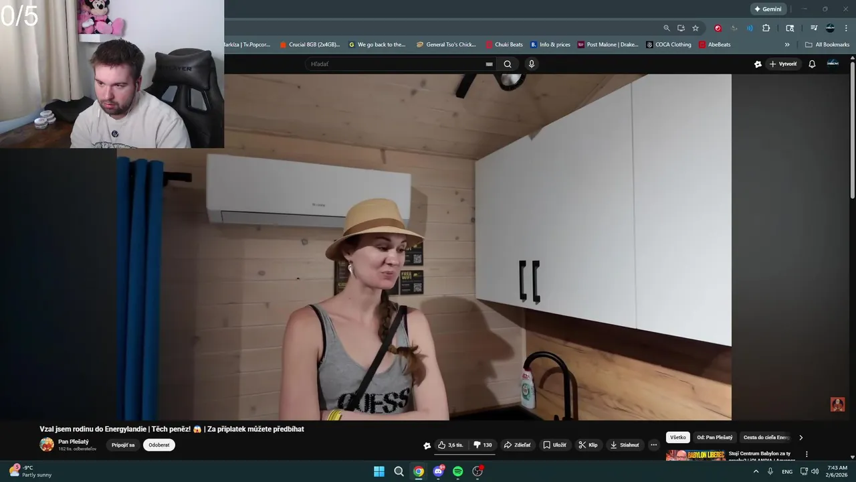
Task: Click the Vytvoriť create button
Action: click(783, 64)
